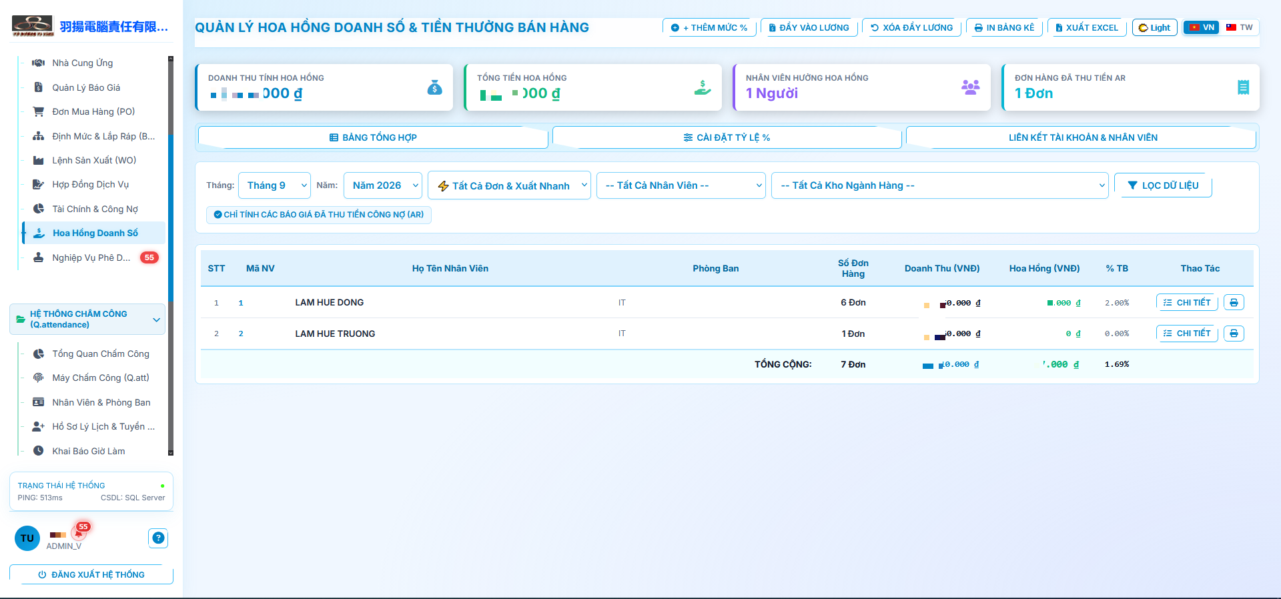The width and height of the screenshot is (1281, 599).
Task: Switch language to VN
Action: pyautogui.click(x=1202, y=27)
